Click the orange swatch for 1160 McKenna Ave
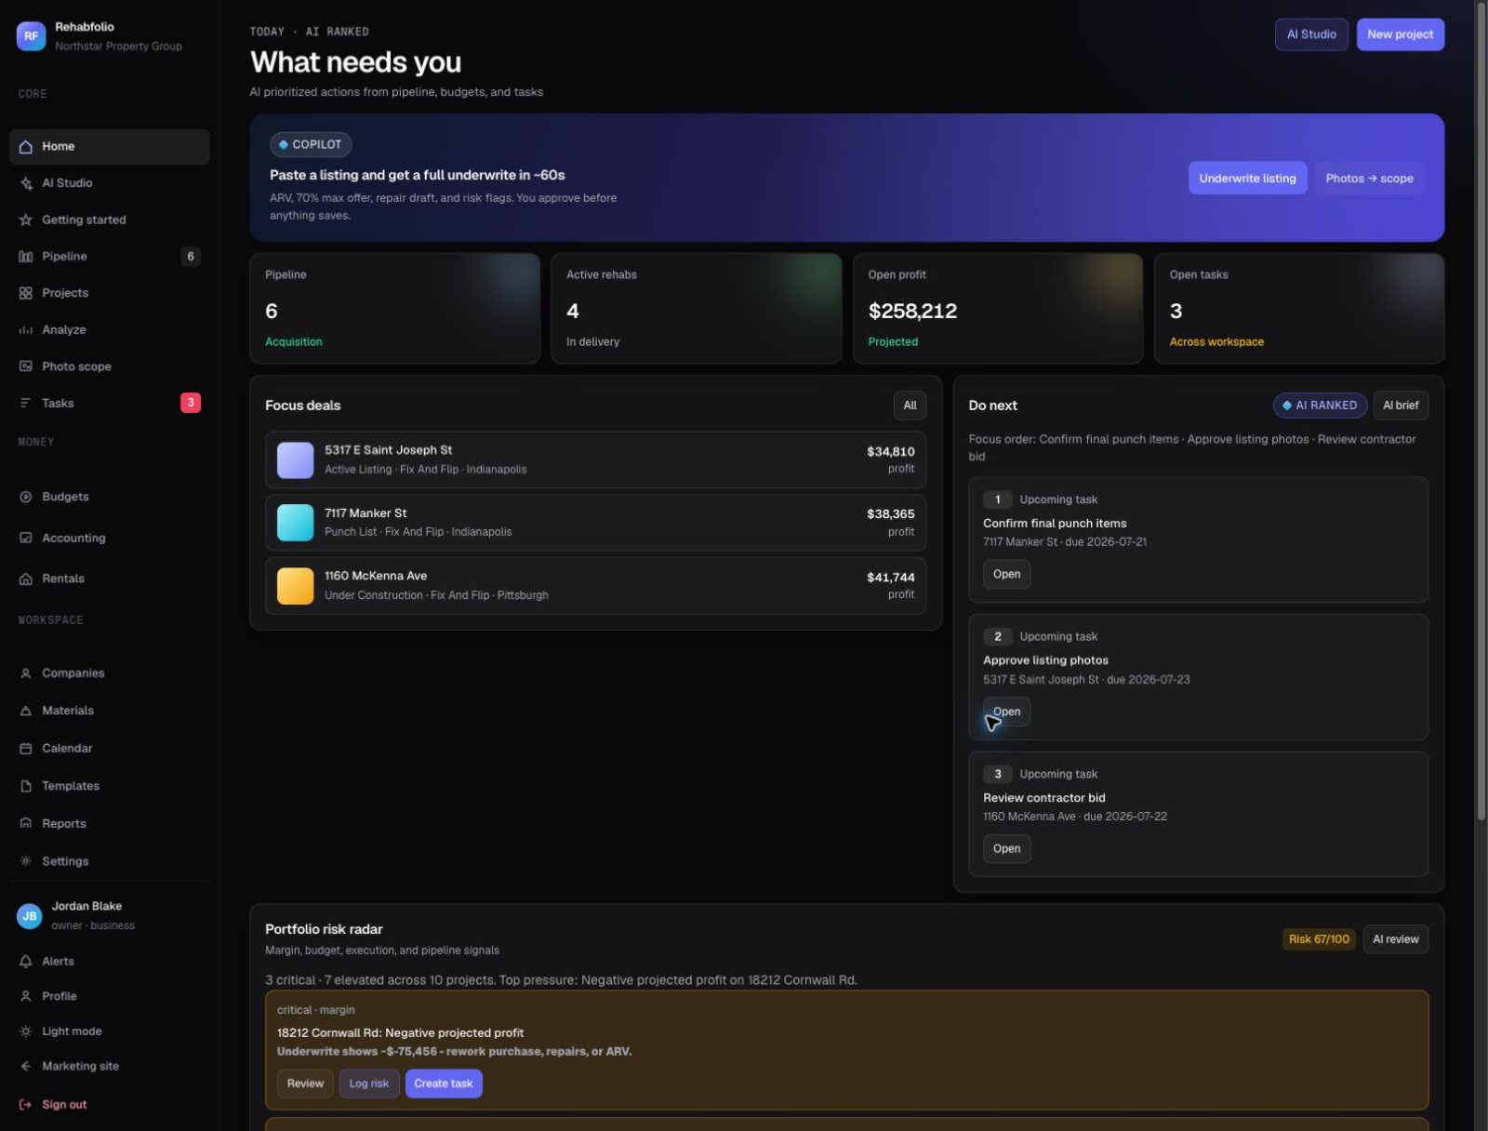1488x1131 pixels. (x=296, y=586)
